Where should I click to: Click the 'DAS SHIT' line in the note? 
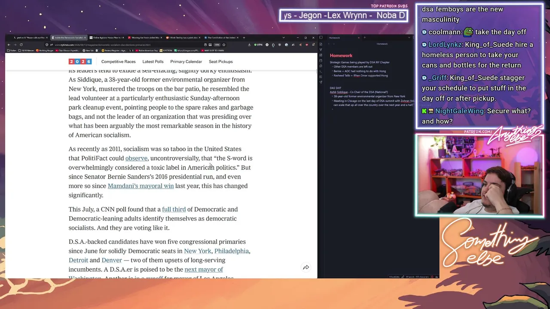tap(336, 88)
